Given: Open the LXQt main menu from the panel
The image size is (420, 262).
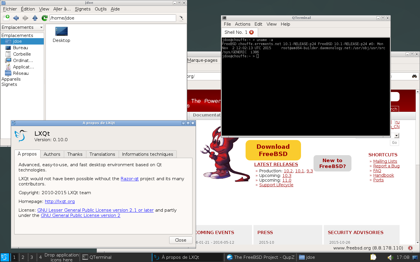Looking at the screenshot, I should coord(5,257).
